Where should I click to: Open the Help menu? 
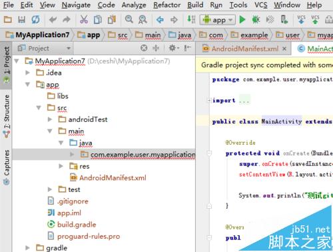(x=314, y=5)
